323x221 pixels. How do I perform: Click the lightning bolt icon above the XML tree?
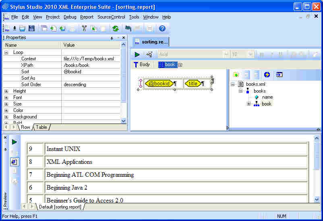[x=267, y=74]
